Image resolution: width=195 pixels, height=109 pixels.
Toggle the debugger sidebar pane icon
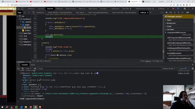[162, 12]
